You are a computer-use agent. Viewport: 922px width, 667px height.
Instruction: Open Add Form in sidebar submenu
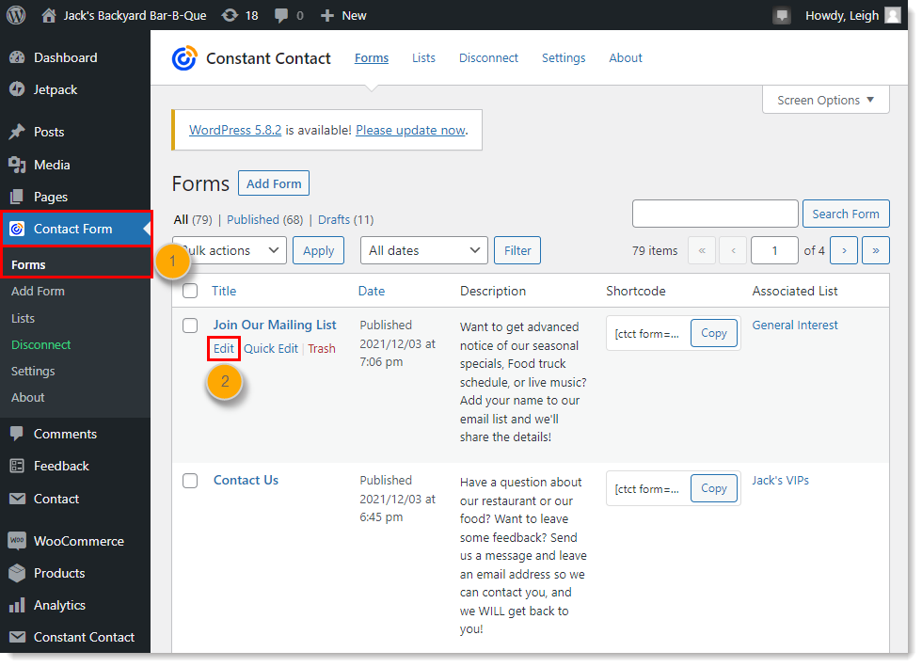coord(38,291)
